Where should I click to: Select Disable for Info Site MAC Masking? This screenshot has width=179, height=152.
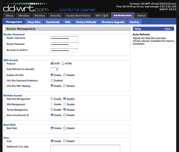coord(65,86)
